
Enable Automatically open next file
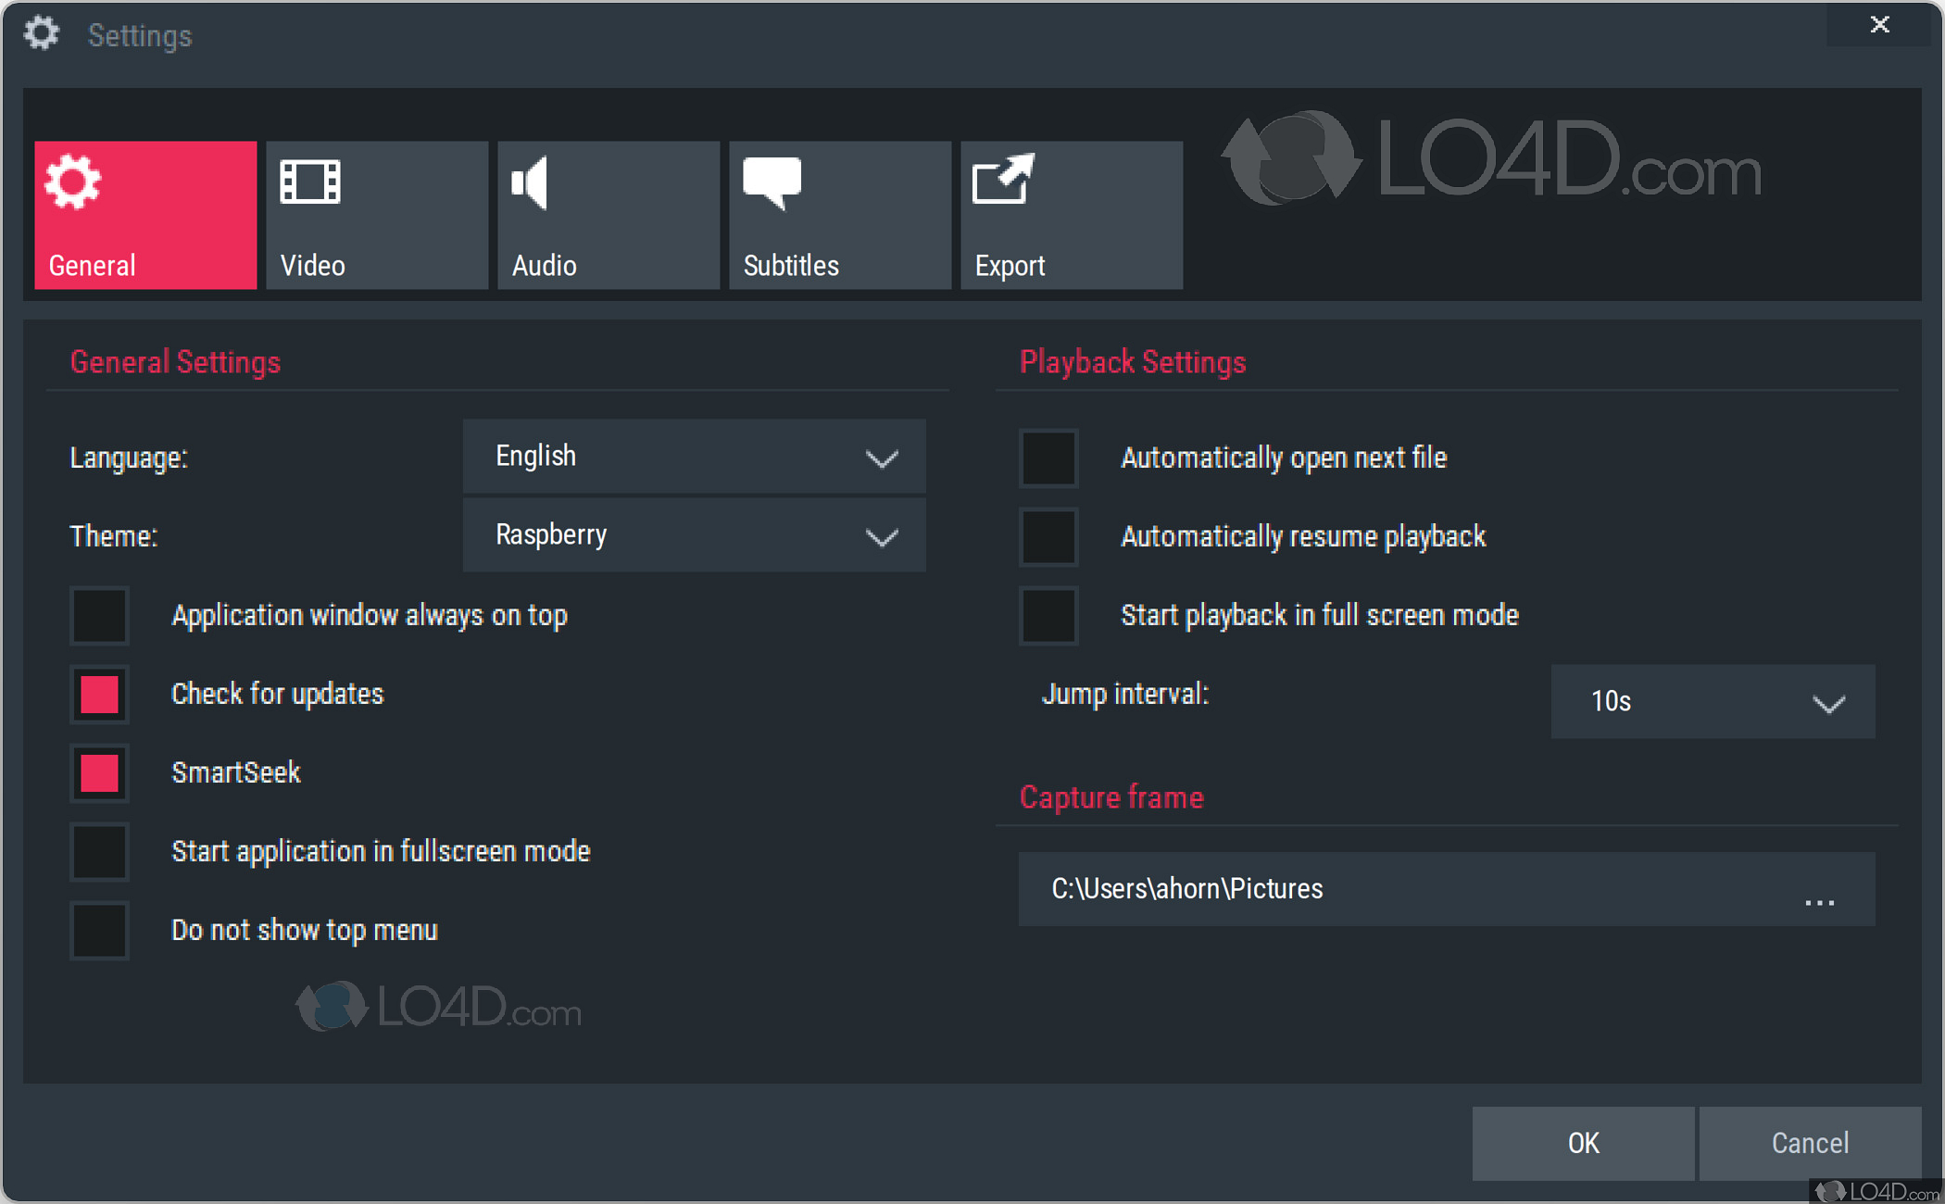coord(1048,458)
